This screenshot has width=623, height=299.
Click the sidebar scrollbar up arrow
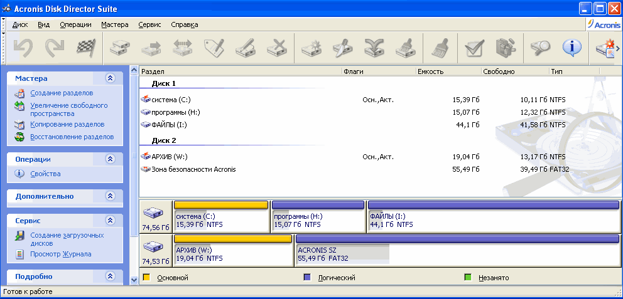click(134, 70)
